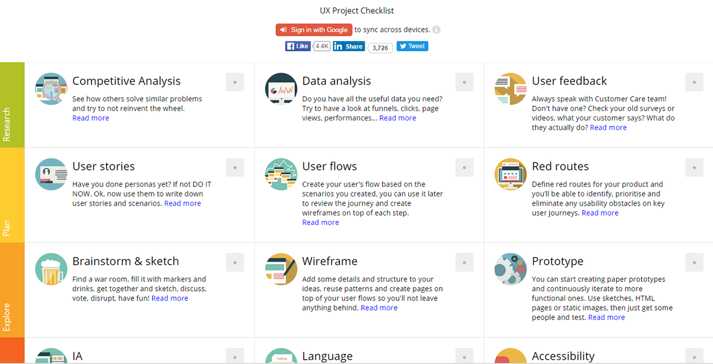713x364 pixels.
Task: Click Sign in with Google
Action: click(314, 29)
